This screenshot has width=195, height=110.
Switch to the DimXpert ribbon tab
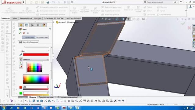[x=38, y=18]
